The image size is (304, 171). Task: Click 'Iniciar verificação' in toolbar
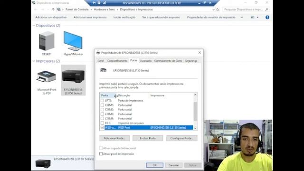click(124, 17)
